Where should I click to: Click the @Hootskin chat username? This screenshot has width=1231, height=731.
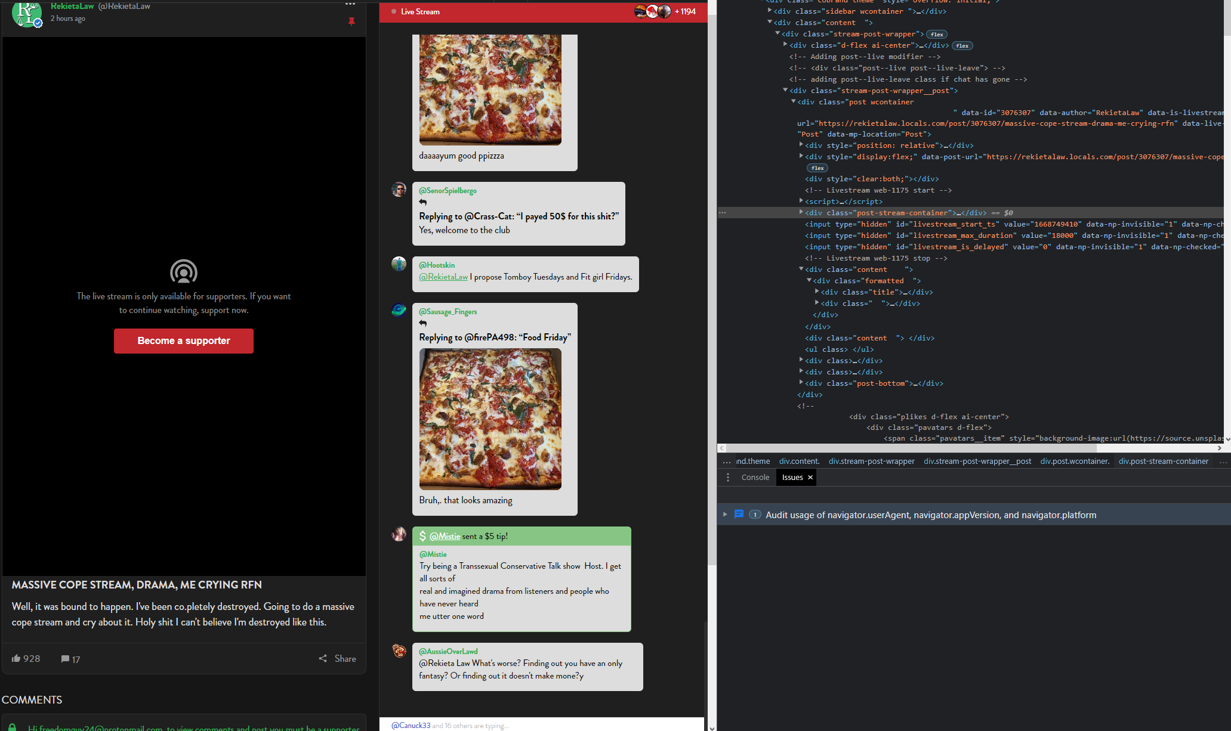pos(437,265)
